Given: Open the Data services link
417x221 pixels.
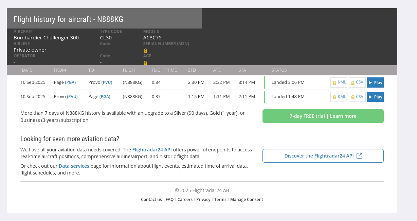Looking at the screenshot, I should pyautogui.click(x=74, y=166).
